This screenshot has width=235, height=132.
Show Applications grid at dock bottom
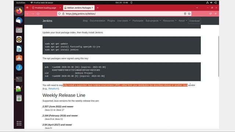pyautogui.click(x=19, y=123)
